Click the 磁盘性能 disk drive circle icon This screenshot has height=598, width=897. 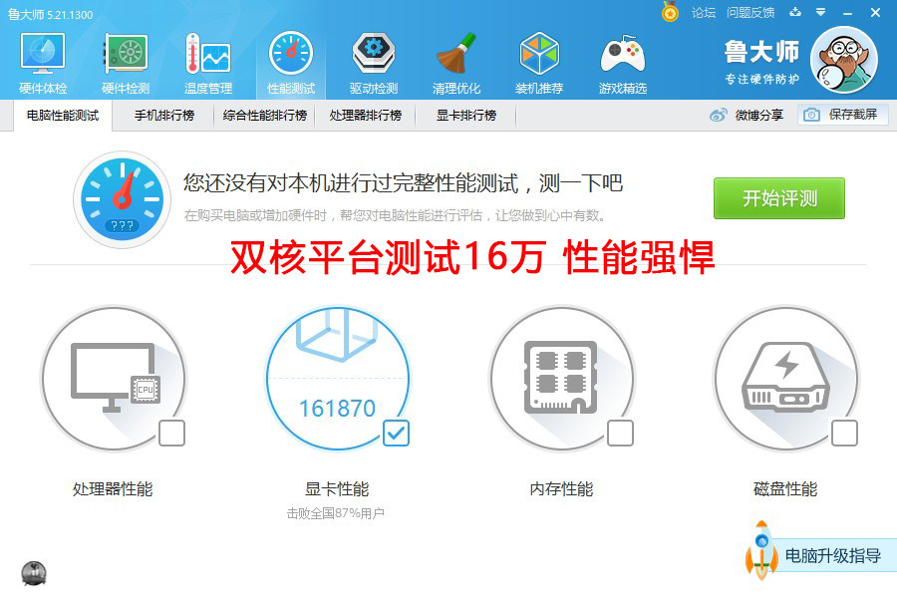tap(786, 379)
